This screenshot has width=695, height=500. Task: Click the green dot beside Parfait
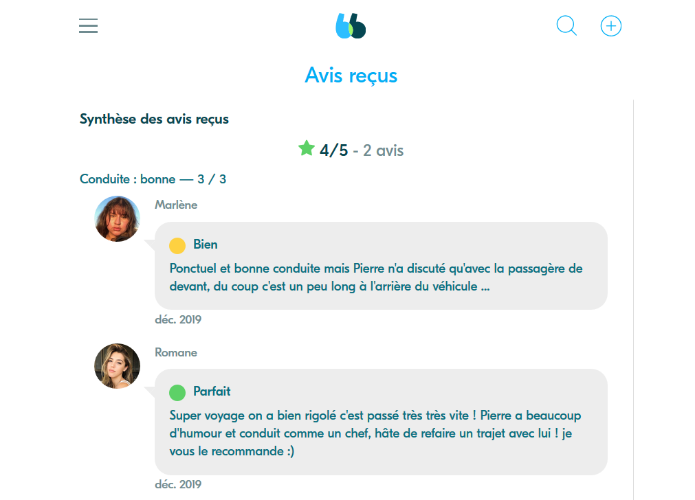(x=177, y=392)
